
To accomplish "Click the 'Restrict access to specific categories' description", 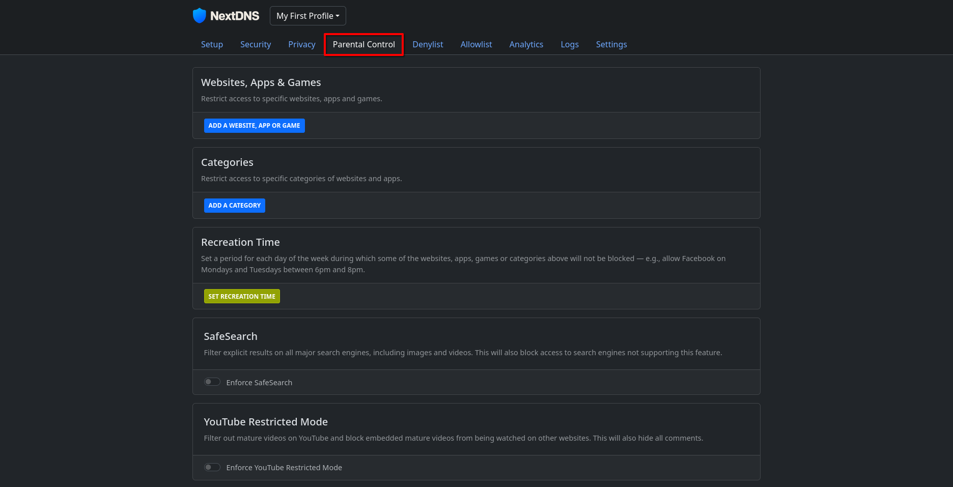I will click(301, 179).
